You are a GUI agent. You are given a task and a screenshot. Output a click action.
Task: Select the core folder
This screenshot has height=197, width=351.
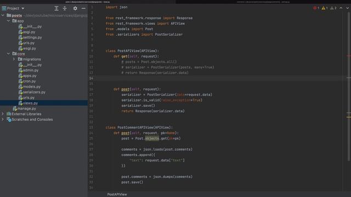pyautogui.click(x=19, y=54)
